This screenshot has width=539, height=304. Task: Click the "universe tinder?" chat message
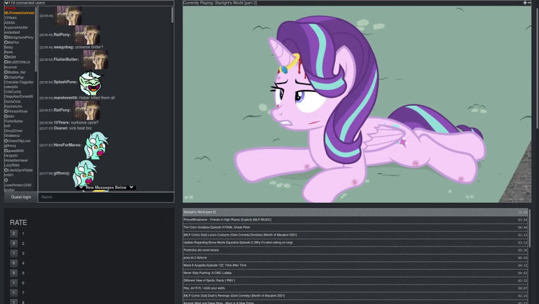tap(89, 47)
